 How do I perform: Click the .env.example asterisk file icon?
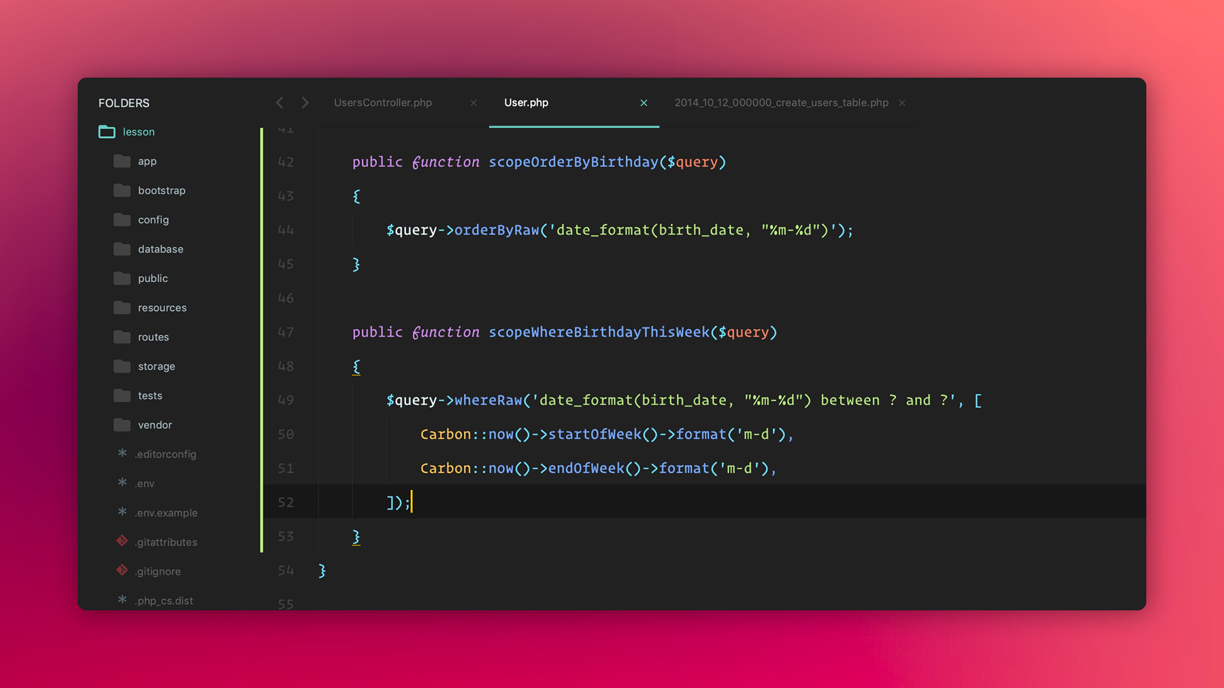click(x=122, y=511)
